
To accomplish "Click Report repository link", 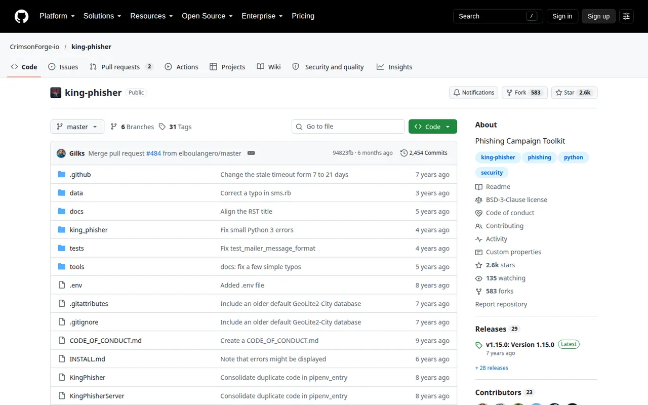I will pyautogui.click(x=501, y=304).
